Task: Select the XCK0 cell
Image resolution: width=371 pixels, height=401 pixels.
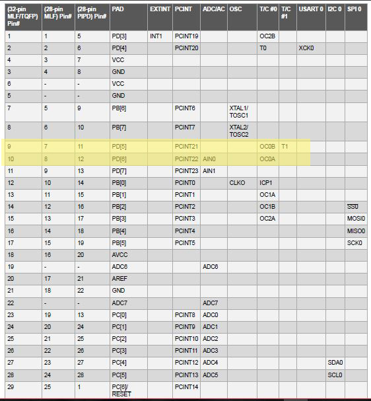Action: (x=306, y=48)
